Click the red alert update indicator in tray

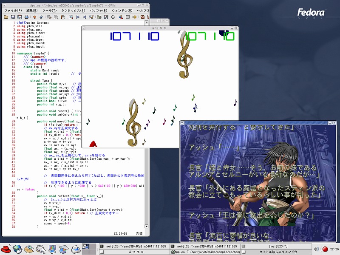[x=325, y=249]
